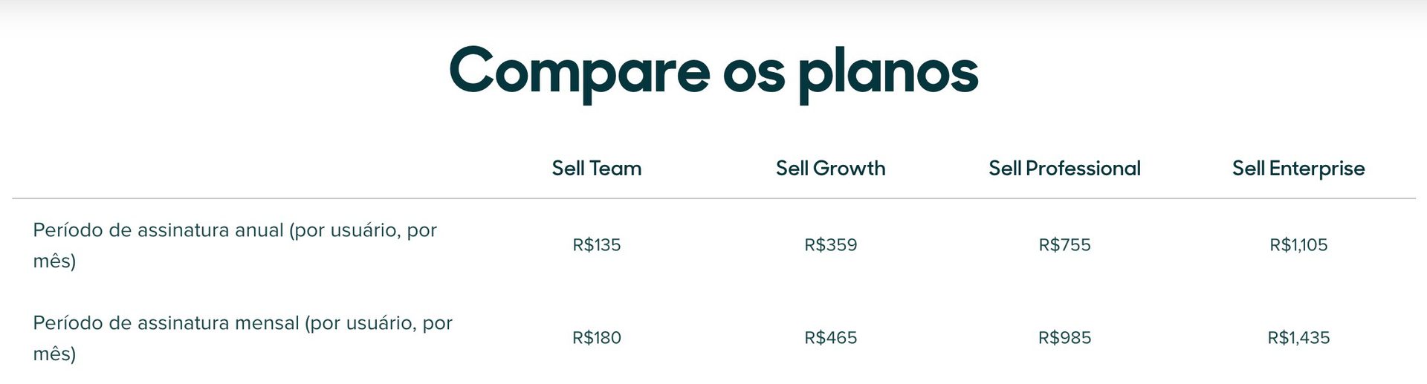Click the R$1,105 annual Sell Enterprise price
Screen dimensions: 1427x384
pyautogui.click(x=1298, y=245)
